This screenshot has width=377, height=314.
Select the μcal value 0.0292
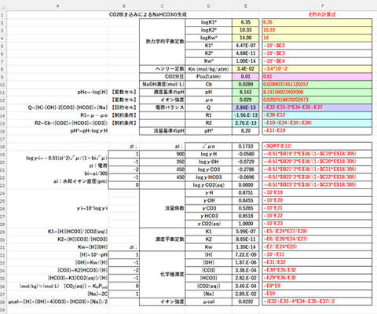point(245,301)
